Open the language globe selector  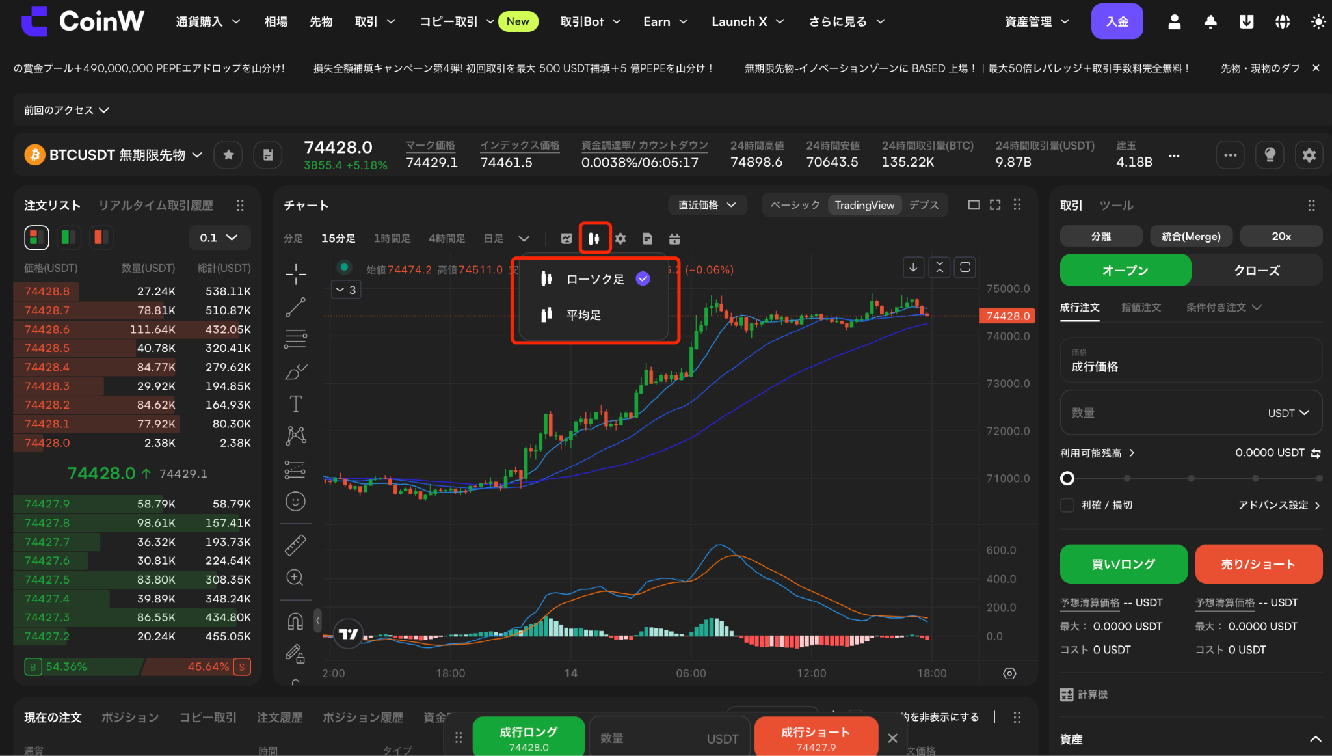tap(1283, 22)
